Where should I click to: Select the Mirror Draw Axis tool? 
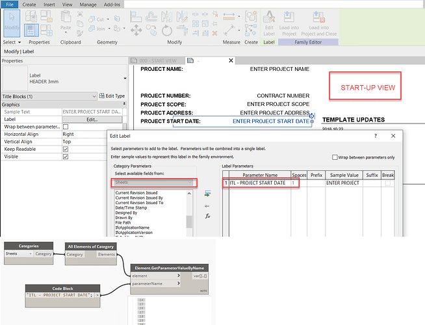click(x=182, y=16)
